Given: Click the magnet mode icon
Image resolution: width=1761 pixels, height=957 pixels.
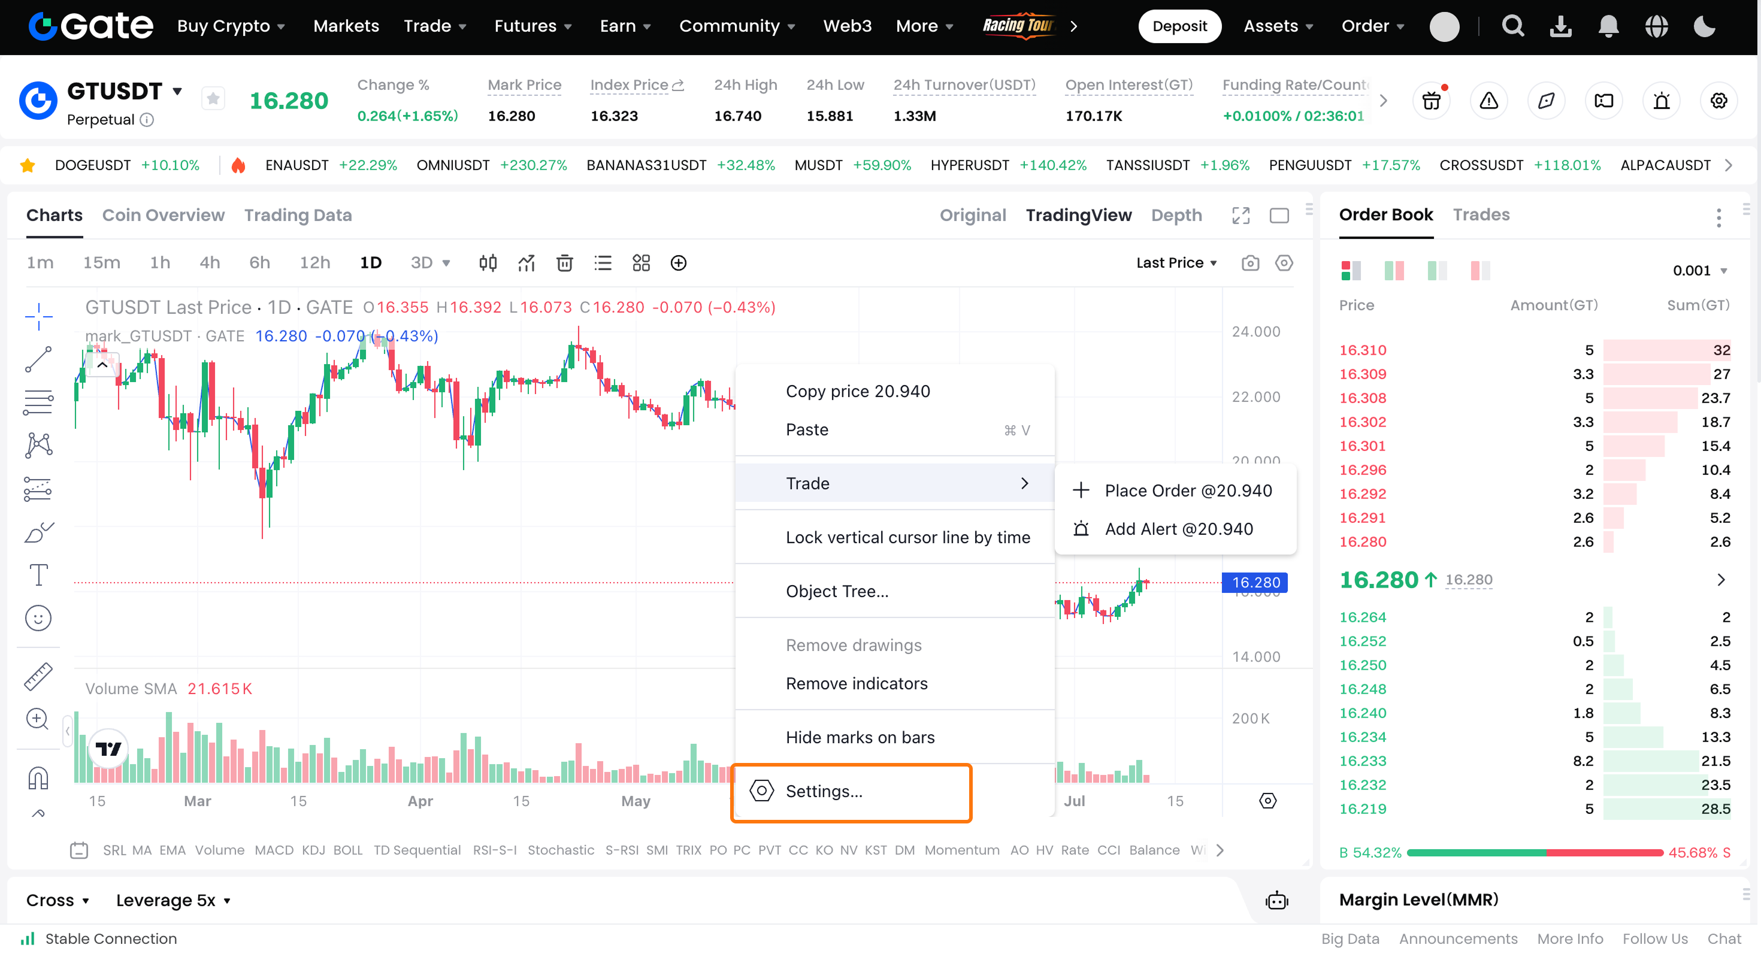Looking at the screenshot, I should coord(38,778).
